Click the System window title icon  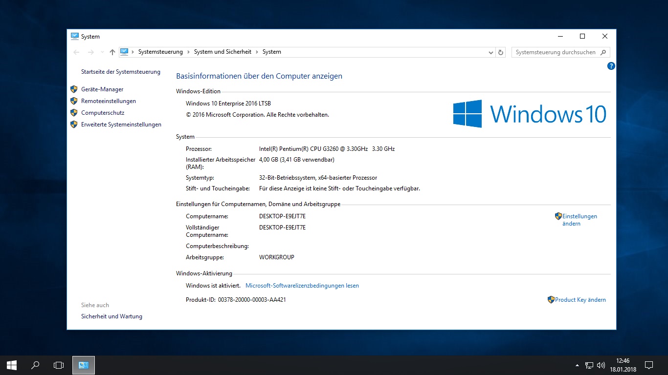[x=75, y=36]
